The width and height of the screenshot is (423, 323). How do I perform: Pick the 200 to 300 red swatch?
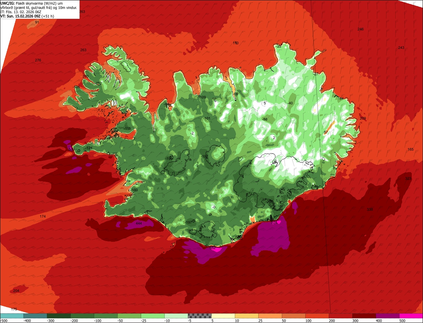point(340,316)
